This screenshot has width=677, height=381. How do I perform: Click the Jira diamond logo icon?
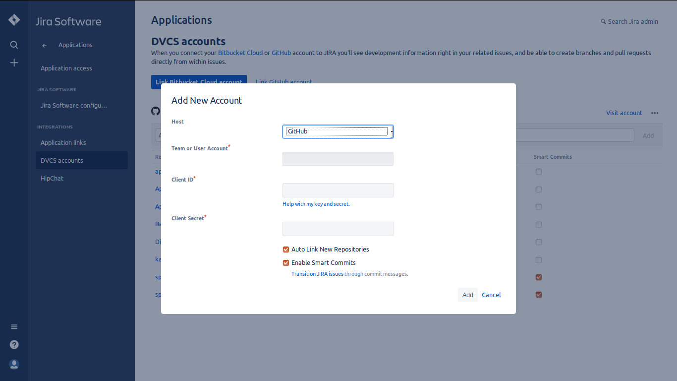[14, 20]
